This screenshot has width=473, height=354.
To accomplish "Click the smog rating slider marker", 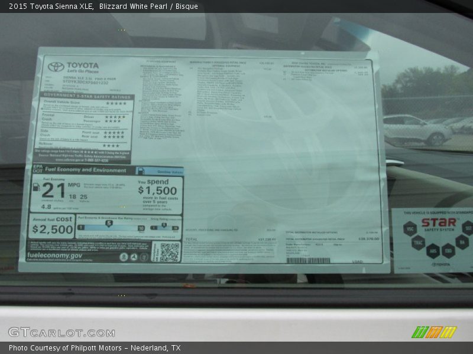I will (x=164, y=225).
